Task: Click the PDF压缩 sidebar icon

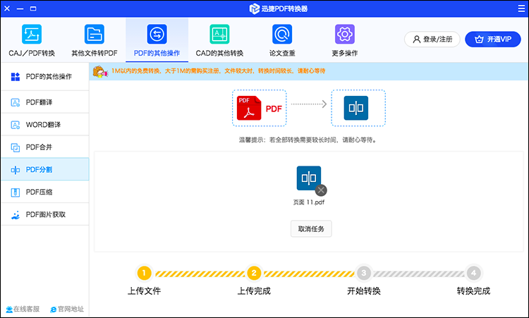Action: pyautogui.click(x=16, y=192)
